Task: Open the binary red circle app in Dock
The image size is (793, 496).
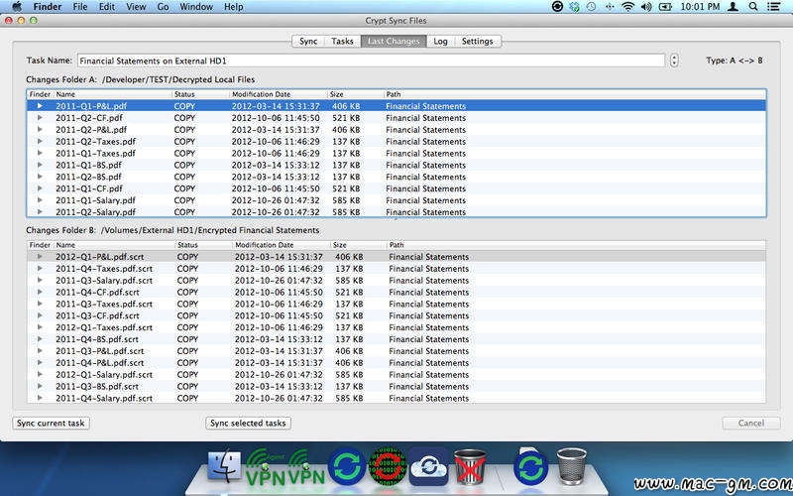Action: click(x=388, y=466)
